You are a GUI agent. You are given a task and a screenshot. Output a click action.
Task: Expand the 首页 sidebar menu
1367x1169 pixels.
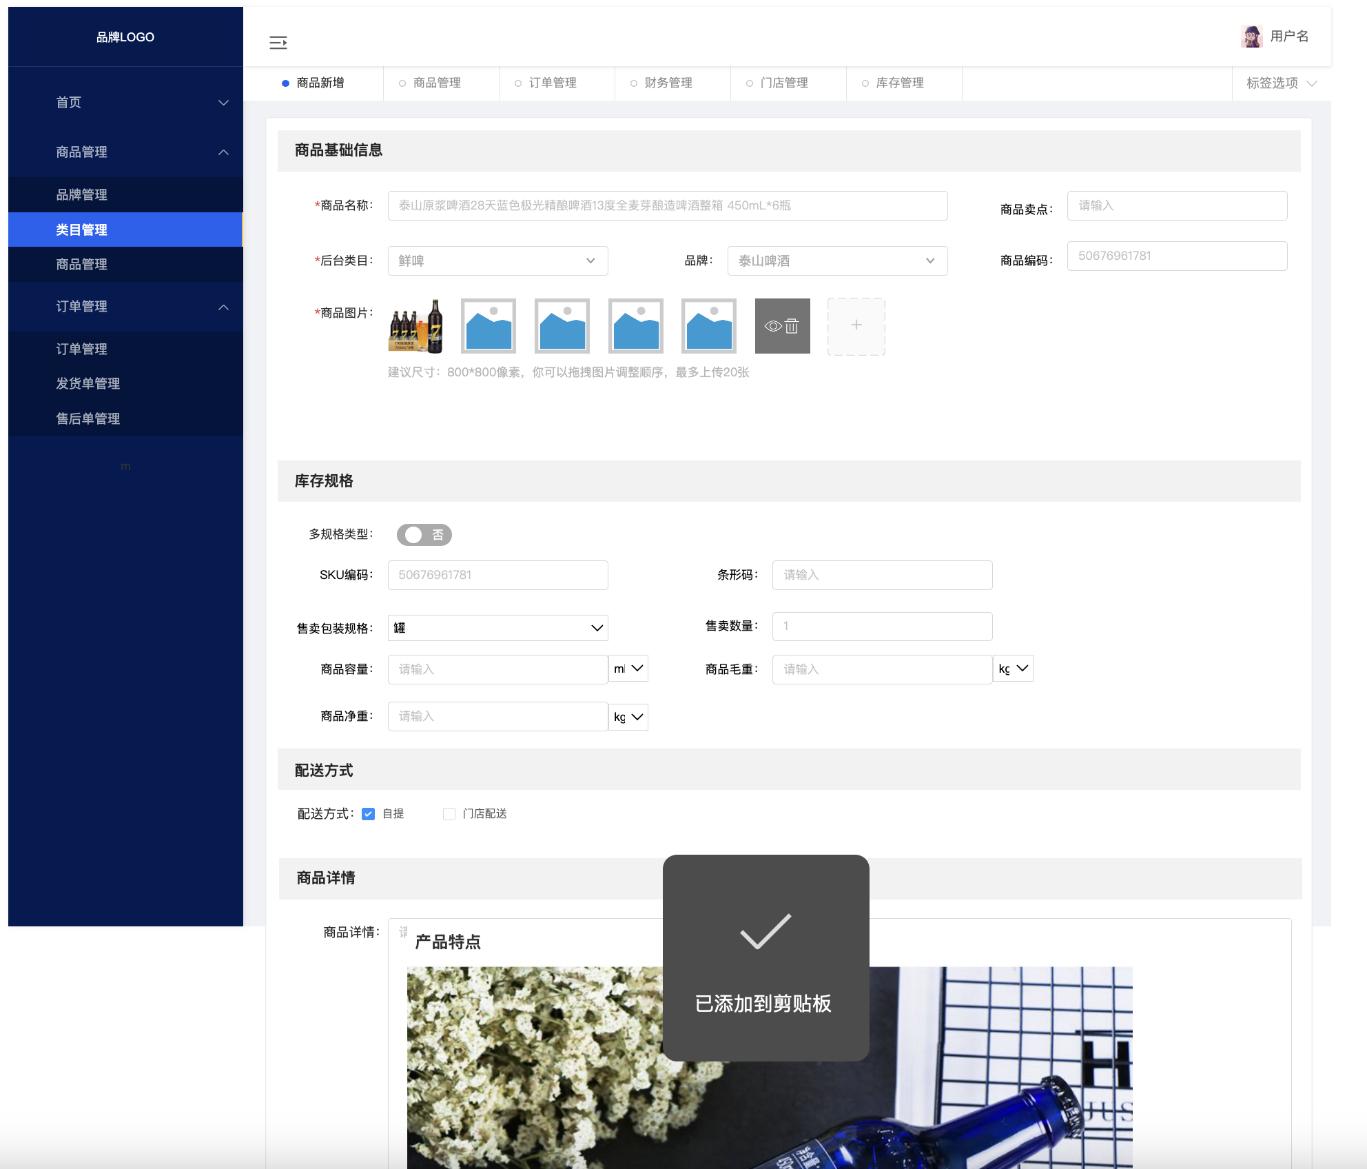[125, 103]
